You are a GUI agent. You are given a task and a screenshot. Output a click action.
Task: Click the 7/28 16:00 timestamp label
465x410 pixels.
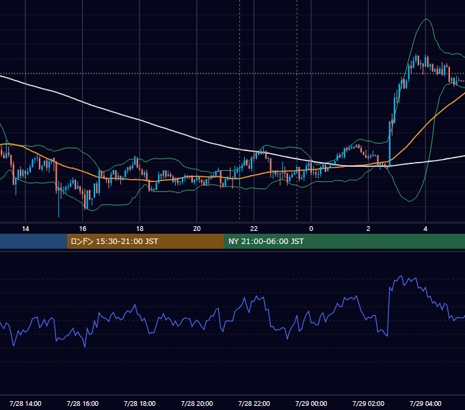coord(83,403)
